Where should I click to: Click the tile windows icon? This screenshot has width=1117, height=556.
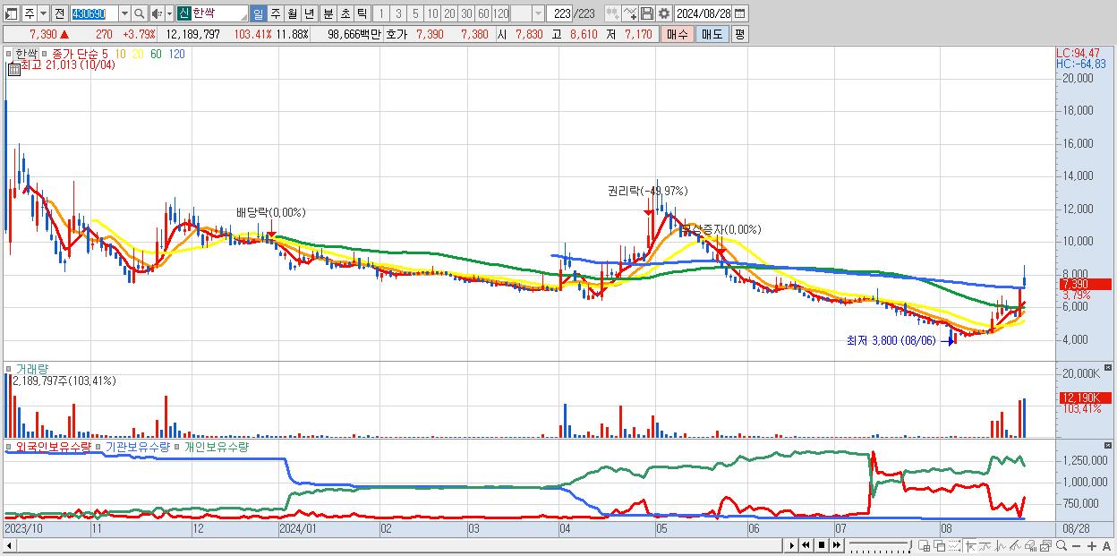click(x=924, y=545)
